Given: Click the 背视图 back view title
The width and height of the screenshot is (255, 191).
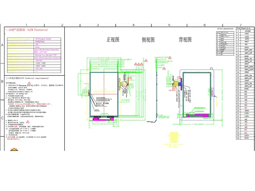Looking at the screenshot, I should pos(185,40).
